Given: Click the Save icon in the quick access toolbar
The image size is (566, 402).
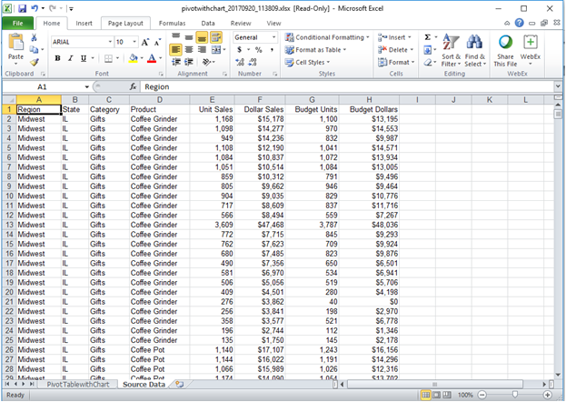Looking at the screenshot, I should point(23,7).
